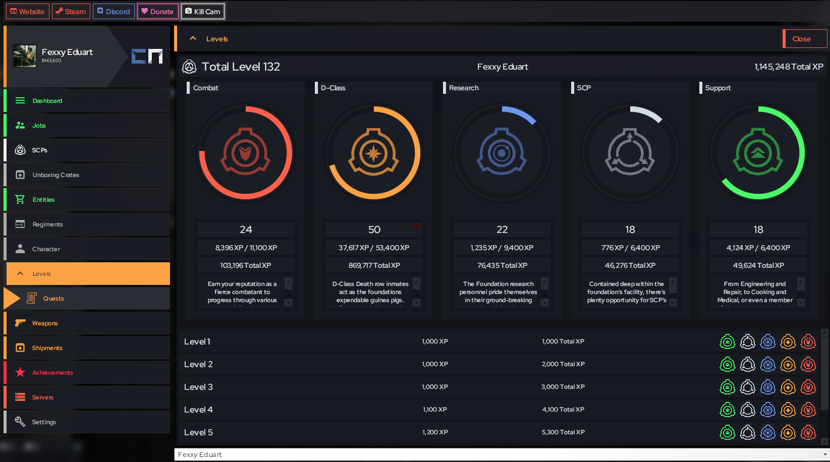
Task: Click Level 2 blue Research icon
Action: [x=768, y=365]
